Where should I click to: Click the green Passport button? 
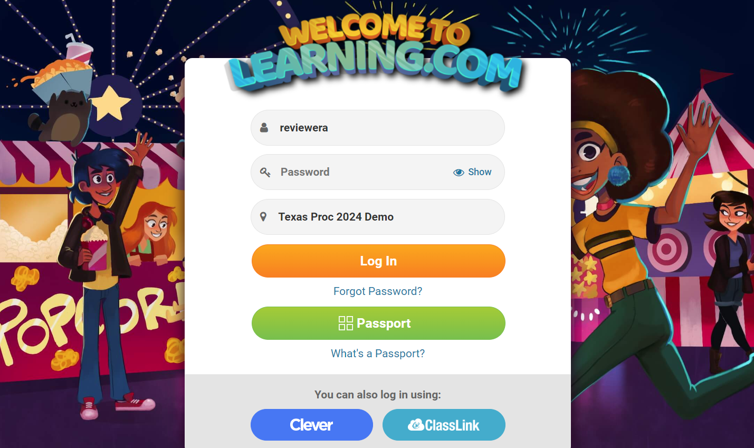coord(378,323)
